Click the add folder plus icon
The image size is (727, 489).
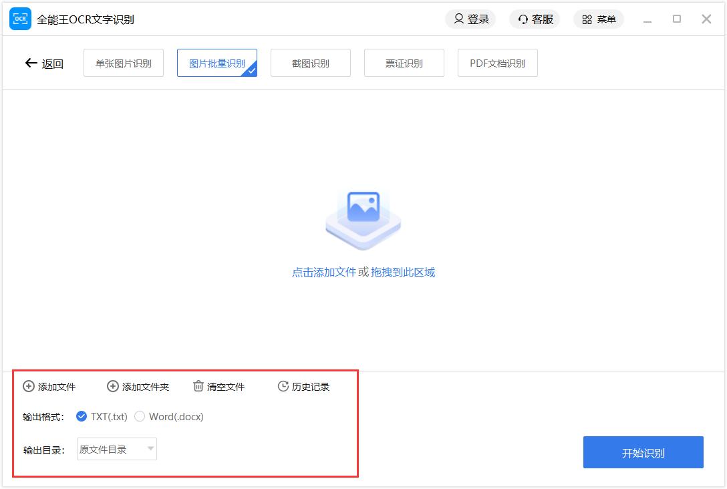click(x=113, y=386)
